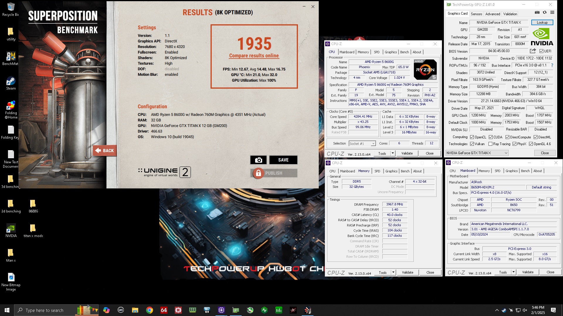Image resolution: width=563 pixels, height=316 pixels.
Task: Open File Explorer from the taskbar
Action: tap(135, 310)
